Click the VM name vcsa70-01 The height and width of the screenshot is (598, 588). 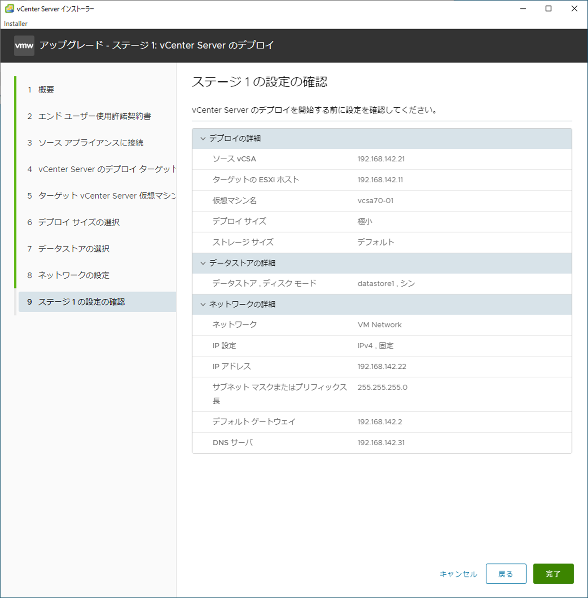tap(375, 201)
